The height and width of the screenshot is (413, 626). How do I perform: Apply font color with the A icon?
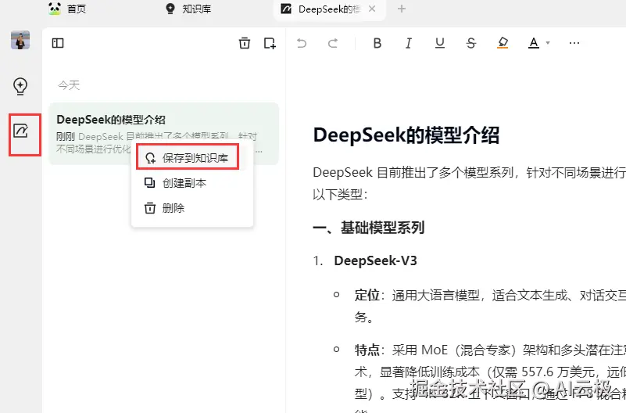click(x=534, y=43)
